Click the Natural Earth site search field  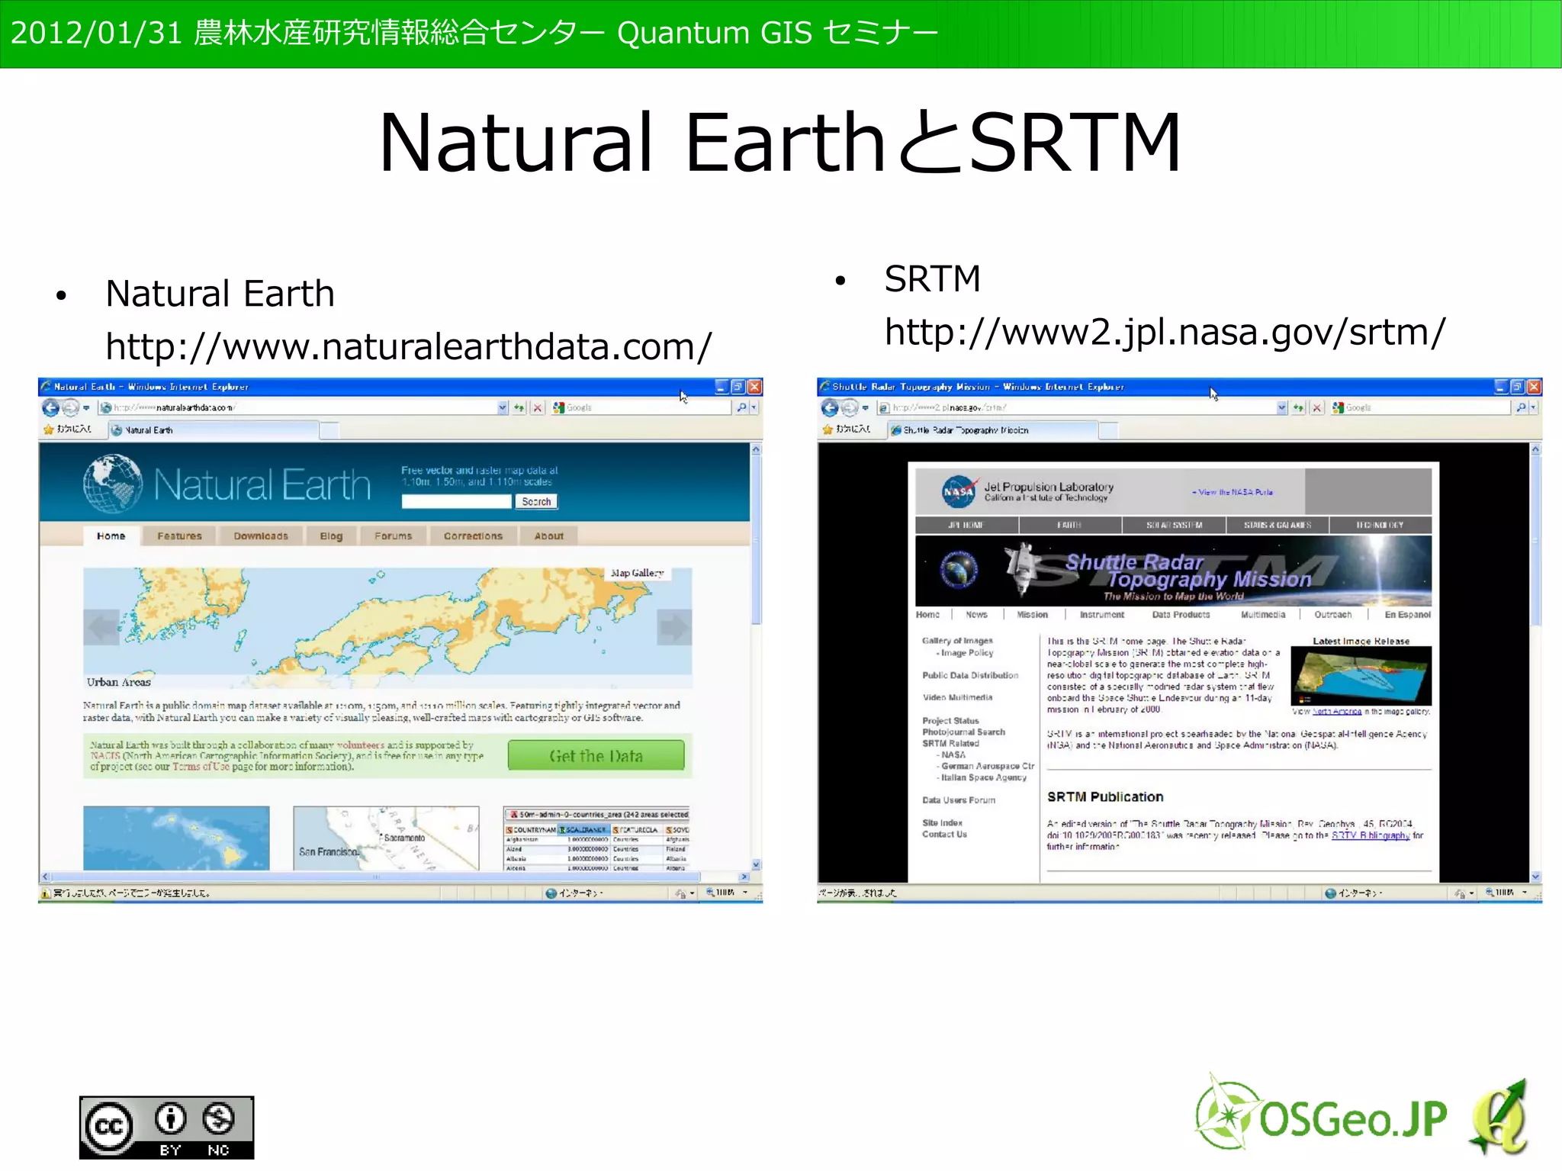click(456, 501)
